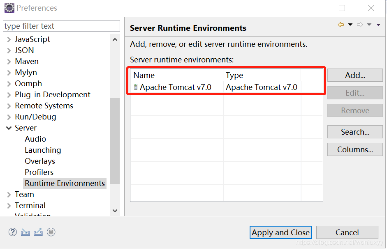Click the type filter text field
This screenshot has width=387, height=250.
[x=61, y=26]
